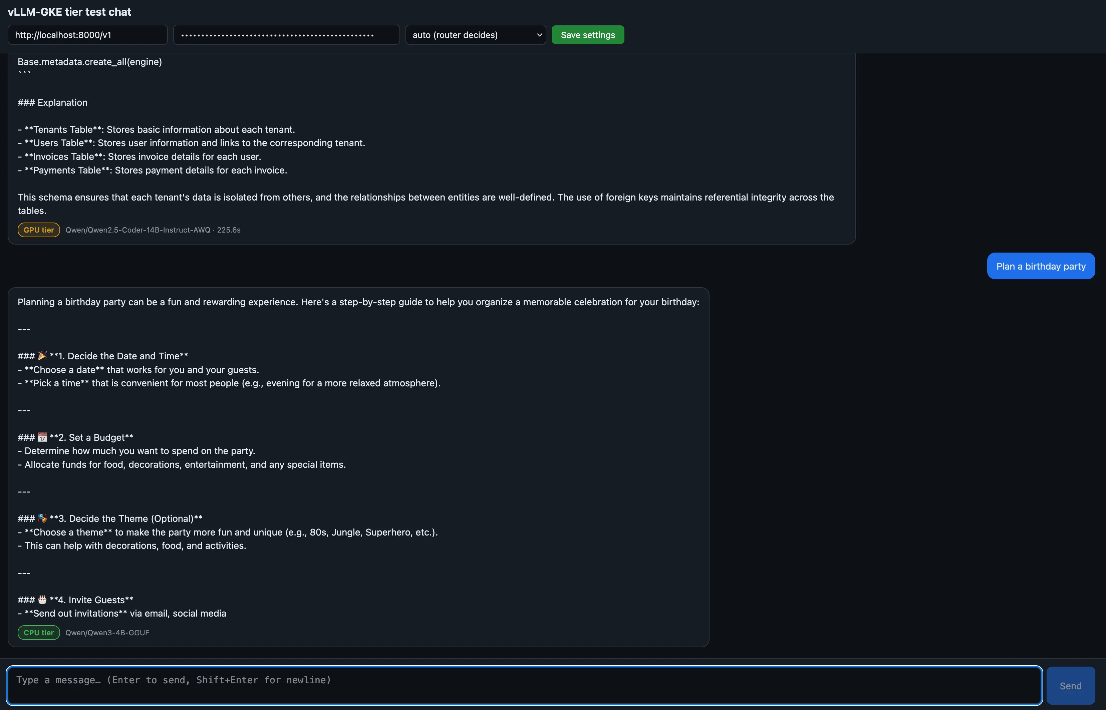Click the GPU tier badge
The width and height of the screenshot is (1106, 710).
39,230
